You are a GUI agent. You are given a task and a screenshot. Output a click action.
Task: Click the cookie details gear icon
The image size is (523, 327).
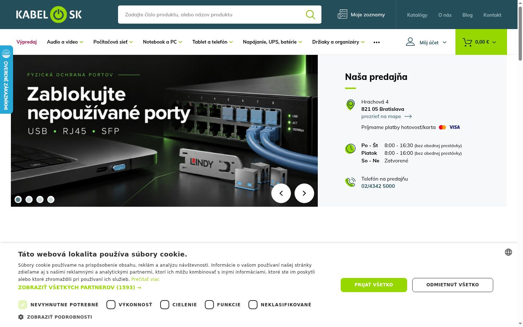[x=21, y=317]
